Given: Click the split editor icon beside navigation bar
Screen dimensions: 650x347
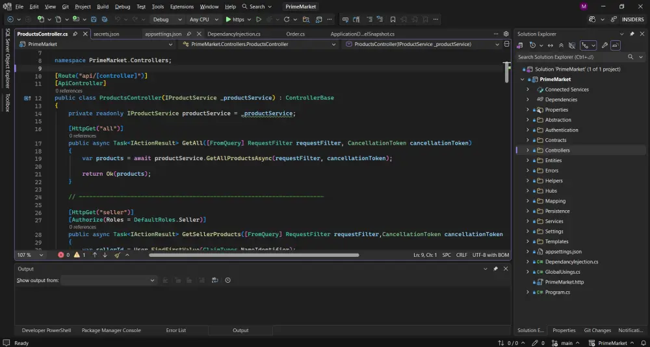Looking at the screenshot, I should (506, 44).
